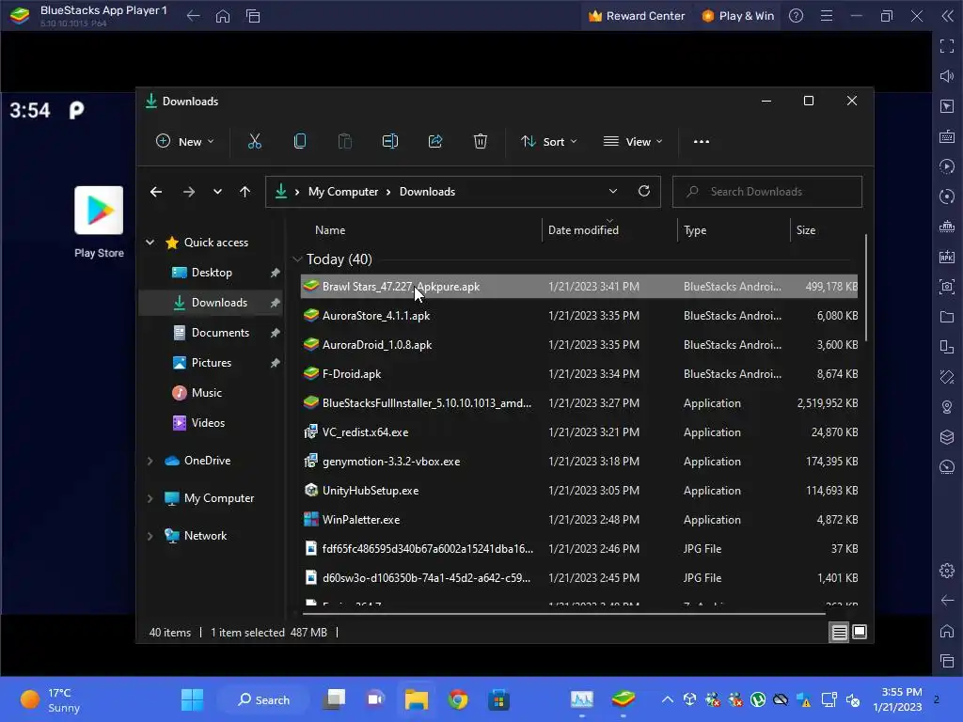Click the Copy icon in Explorer toolbar
This screenshot has width=963, height=722.
point(300,142)
